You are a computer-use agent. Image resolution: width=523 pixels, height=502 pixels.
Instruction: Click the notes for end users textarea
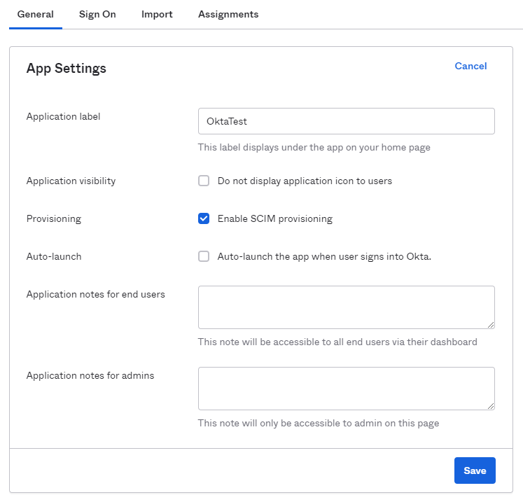point(347,307)
